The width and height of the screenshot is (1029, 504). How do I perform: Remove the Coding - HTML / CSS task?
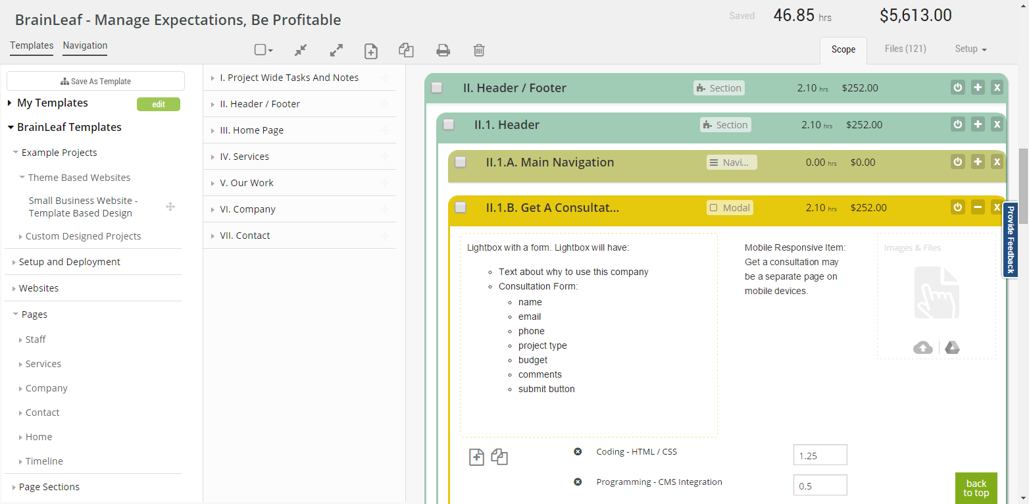point(578,451)
